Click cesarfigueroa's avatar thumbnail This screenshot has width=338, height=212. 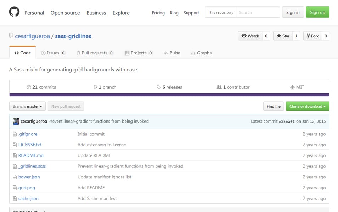[x=16, y=121]
